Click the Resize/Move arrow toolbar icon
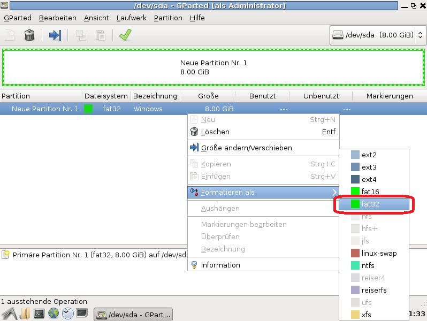 [55, 35]
